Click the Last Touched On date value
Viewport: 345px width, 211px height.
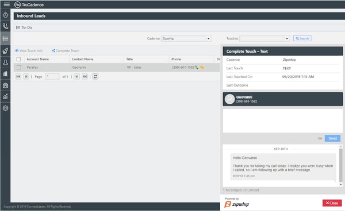click(x=298, y=77)
